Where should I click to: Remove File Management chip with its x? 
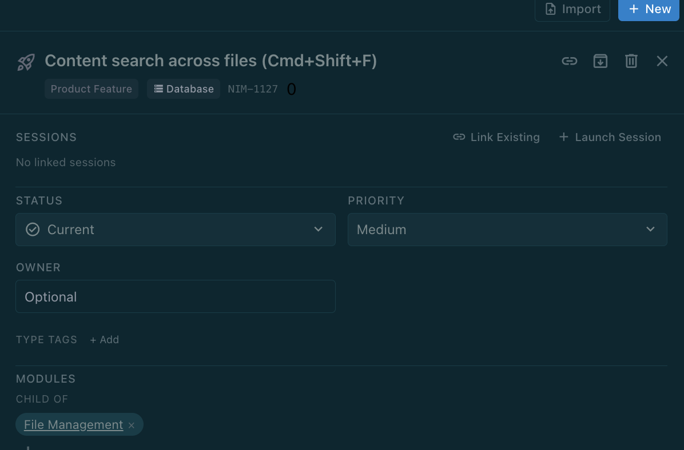132,425
